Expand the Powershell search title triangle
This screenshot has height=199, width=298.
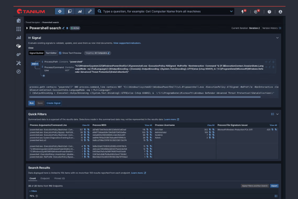[x=27, y=28]
